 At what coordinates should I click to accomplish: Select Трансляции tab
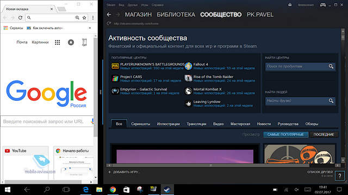pos(196,124)
